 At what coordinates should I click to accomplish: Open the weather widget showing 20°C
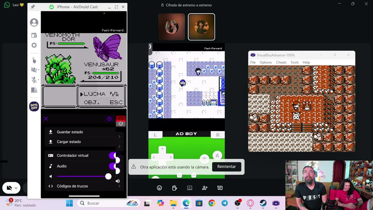(21, 203)
